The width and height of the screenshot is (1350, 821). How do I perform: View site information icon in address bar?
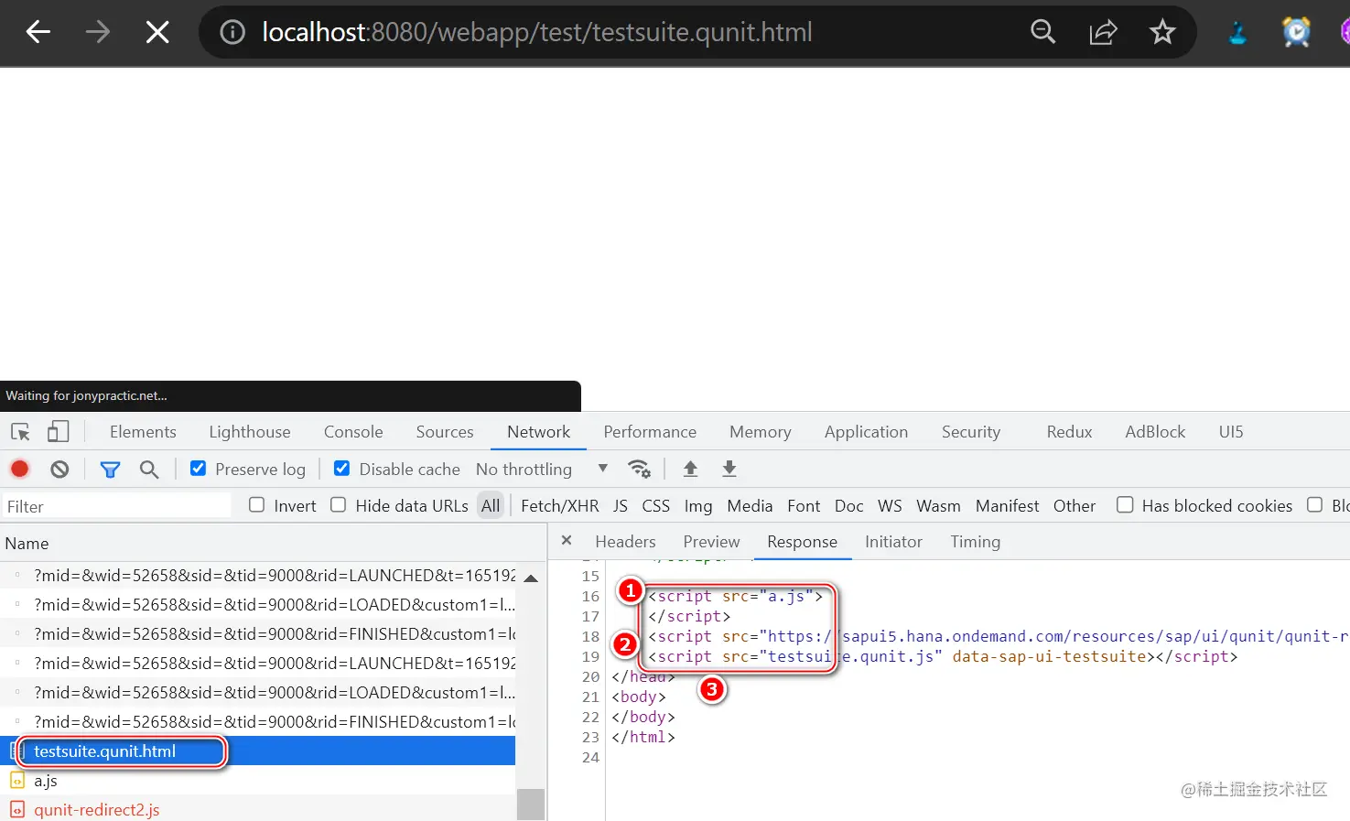[232, 33]
